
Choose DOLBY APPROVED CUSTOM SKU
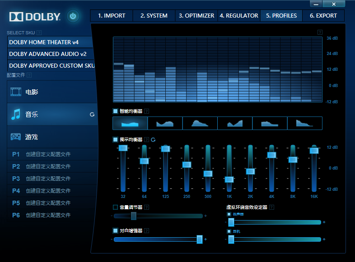point(51,66)
